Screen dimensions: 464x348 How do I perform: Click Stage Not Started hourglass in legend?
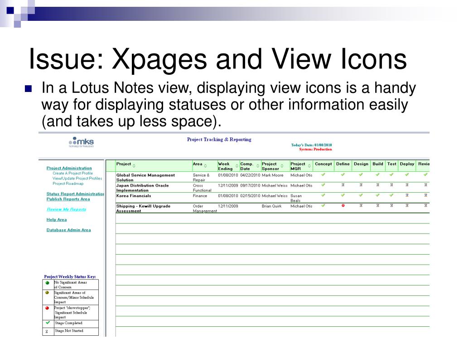(x=47, y=332)
